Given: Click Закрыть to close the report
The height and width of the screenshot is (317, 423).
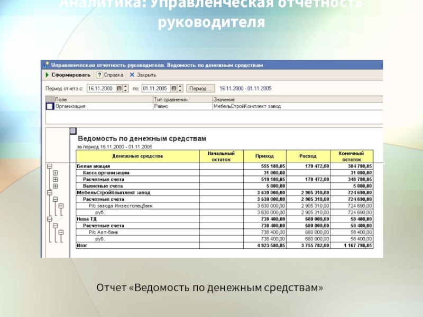Looking at the screenshot, I should [143, 75].
